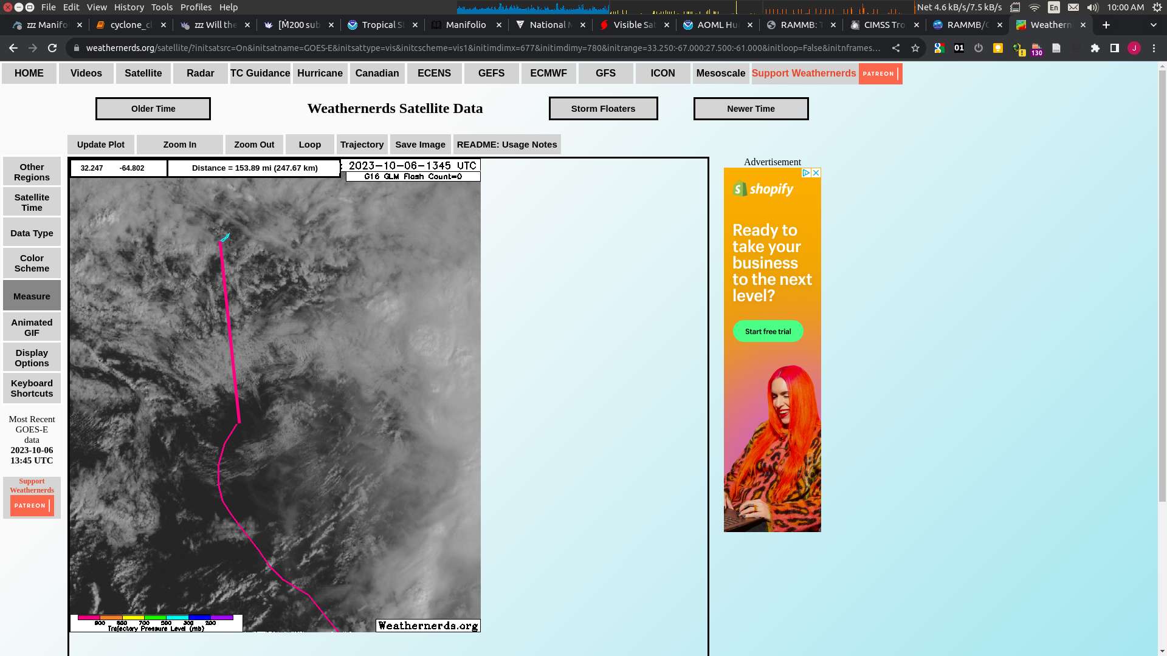Screen dimensions: 1167x656
Task: Click the globe extension with warning badge
Action: point(1019,49)
